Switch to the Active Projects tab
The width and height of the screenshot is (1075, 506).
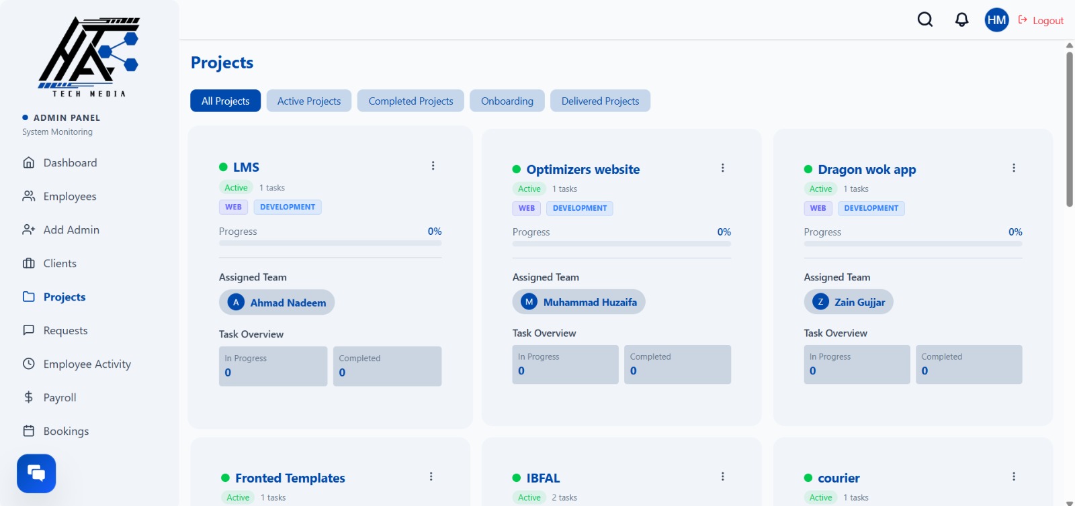(x=309, y=101)
